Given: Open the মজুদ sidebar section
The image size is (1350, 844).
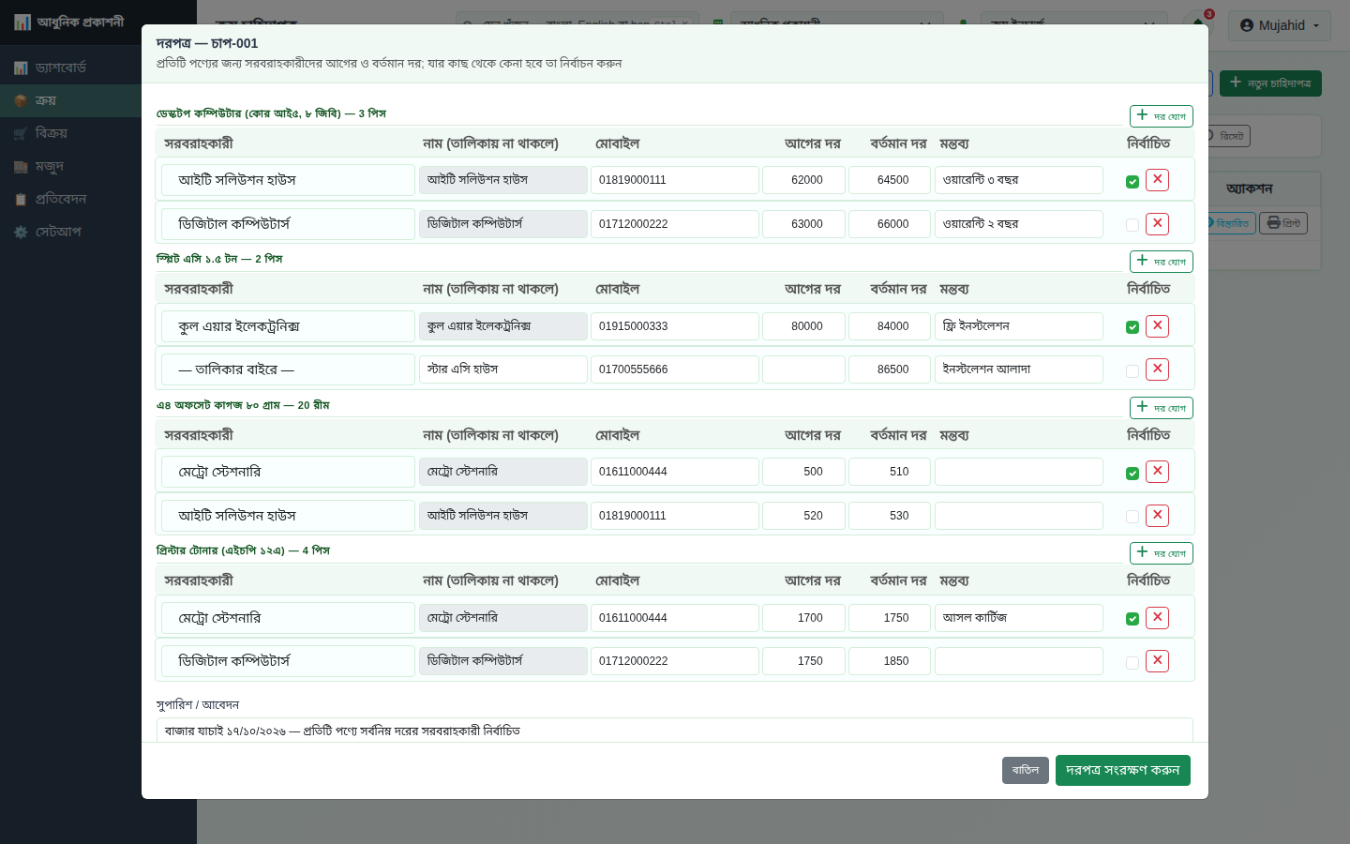Looking at the screenshot, I should (70, 166).
